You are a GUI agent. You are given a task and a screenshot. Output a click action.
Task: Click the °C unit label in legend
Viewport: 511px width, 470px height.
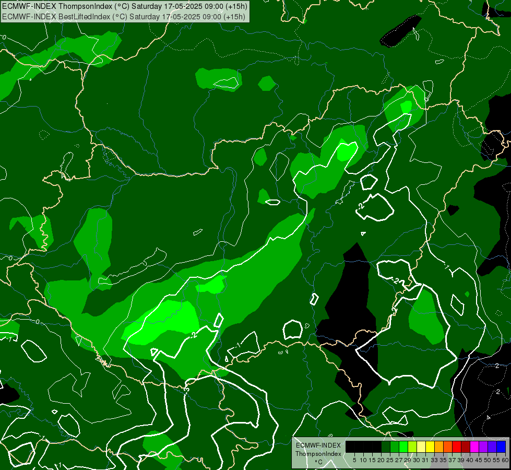coord(318,462)
